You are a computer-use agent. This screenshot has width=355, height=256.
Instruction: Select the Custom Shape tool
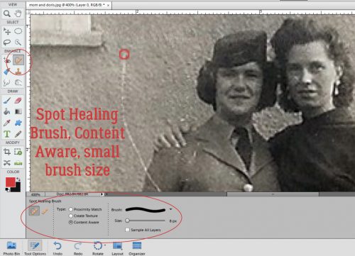18,123
